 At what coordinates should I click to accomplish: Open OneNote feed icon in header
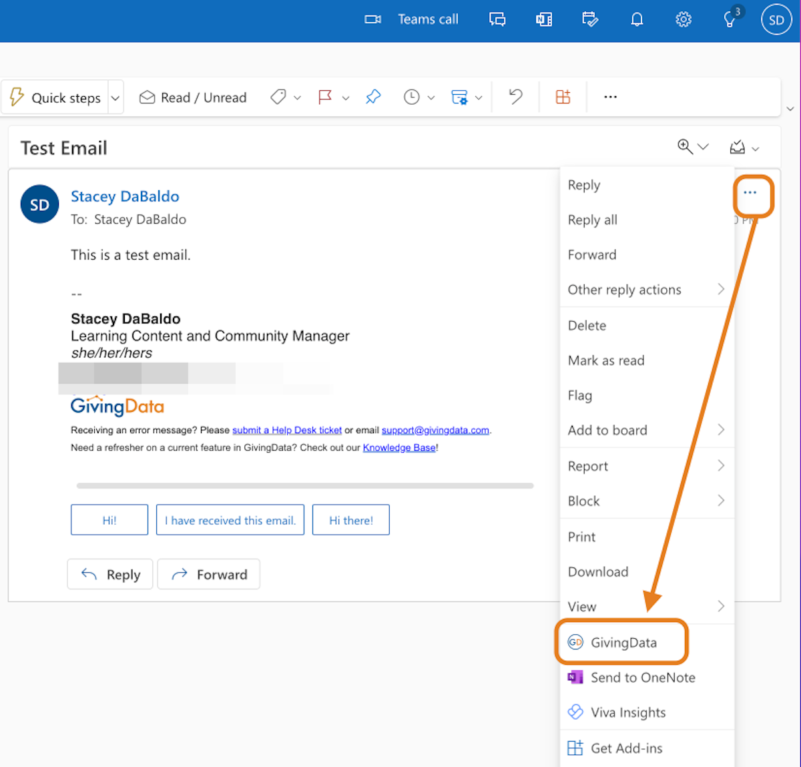tap(544, 19)
